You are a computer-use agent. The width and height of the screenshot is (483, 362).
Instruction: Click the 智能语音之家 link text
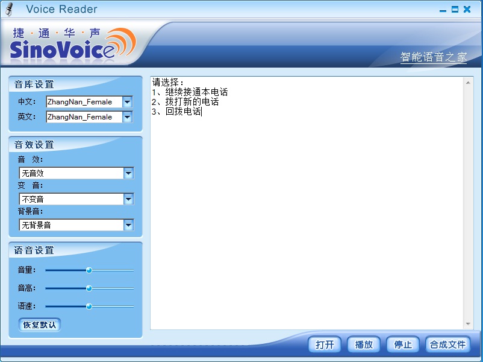coord(434,57)
